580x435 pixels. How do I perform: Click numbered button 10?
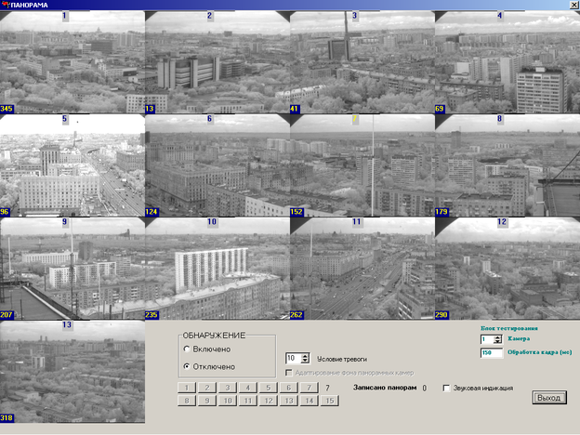[228, 401]
